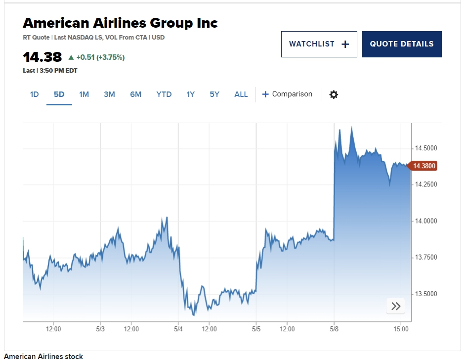This screenshot has height=364, width=466.
Task: Select the 5D time range tab
Action: (x=59, y=94)
